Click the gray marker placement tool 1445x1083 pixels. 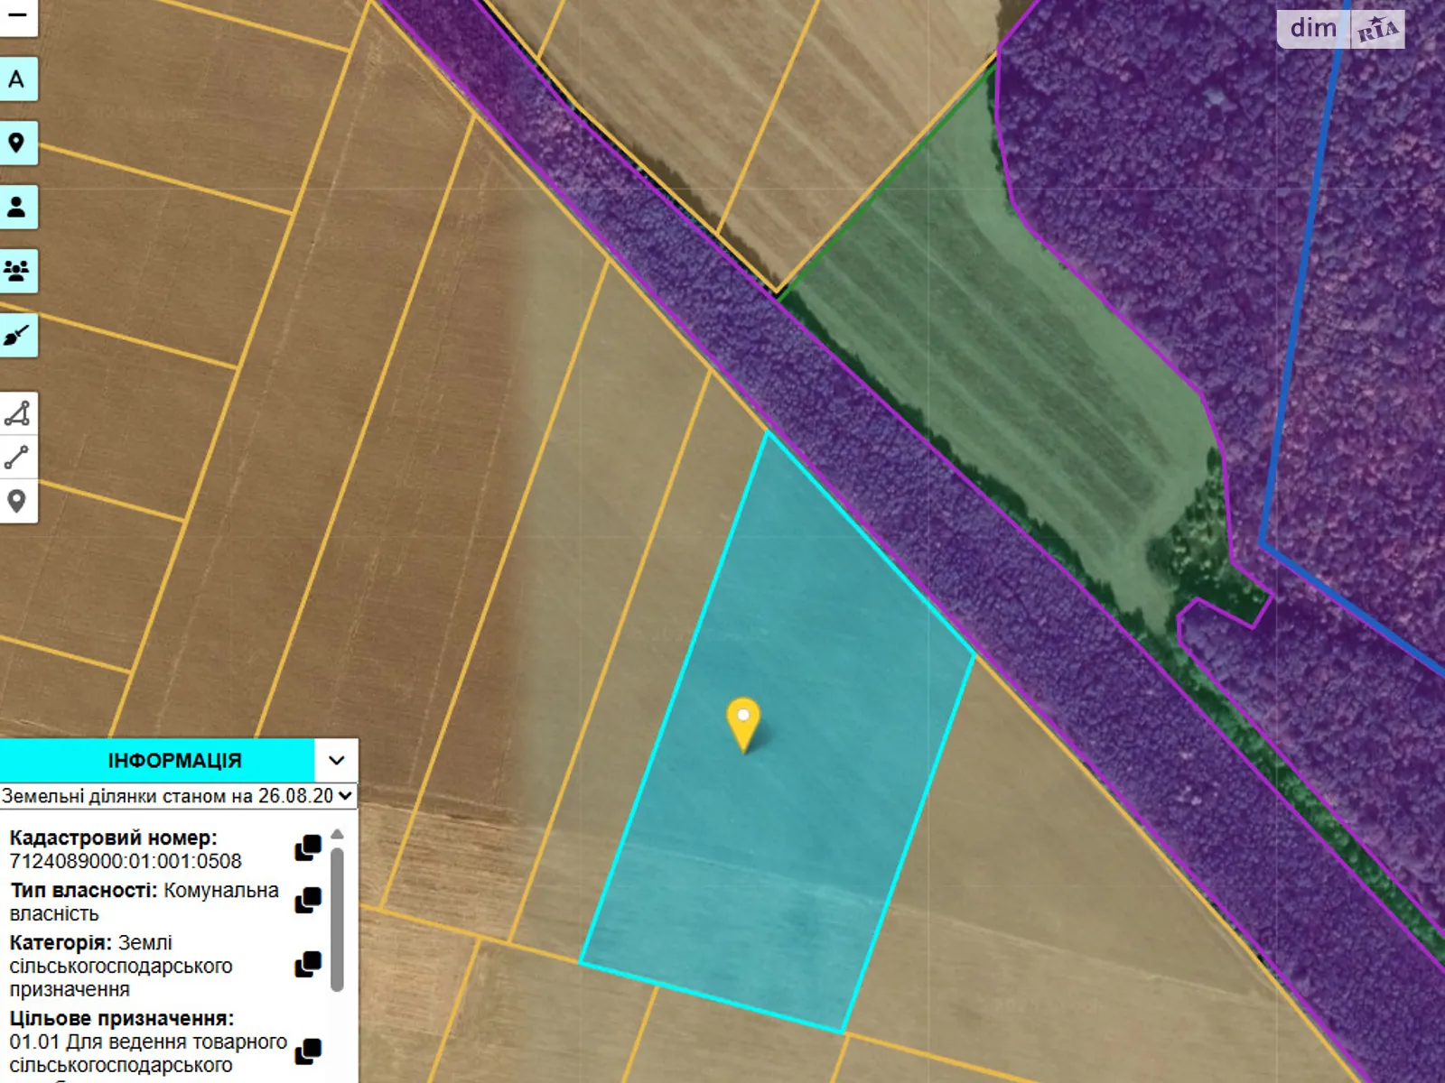pos(17,501)
